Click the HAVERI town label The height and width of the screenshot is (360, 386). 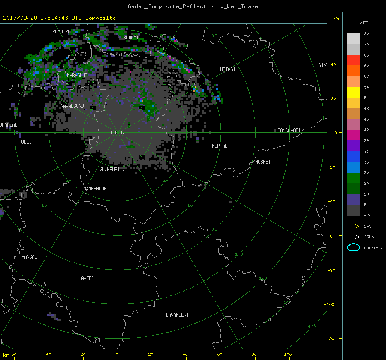pyautogui.click(x=86, y=278)
